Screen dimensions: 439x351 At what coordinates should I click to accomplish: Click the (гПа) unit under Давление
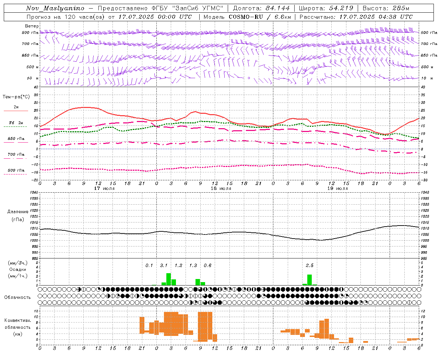click(x=17, y=220)
